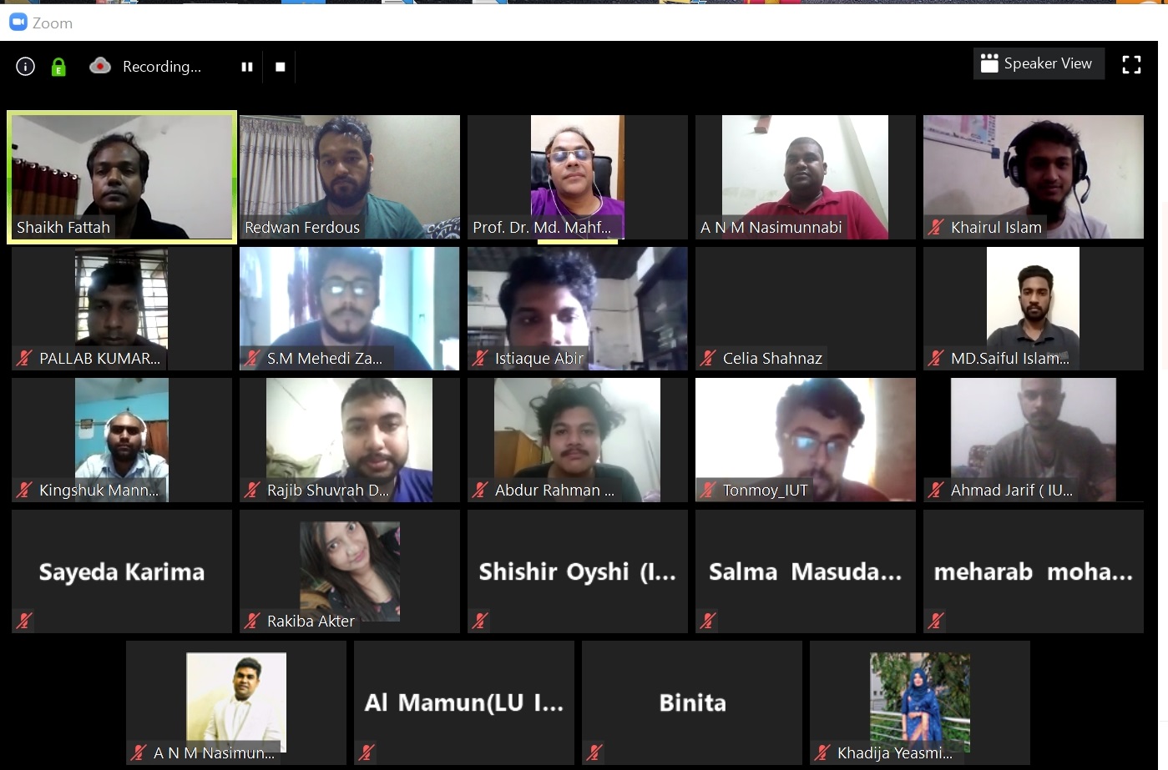Select Shaikh Fattah's video tile
Viewport: 1168px width, 770px height.
[122, 177]
